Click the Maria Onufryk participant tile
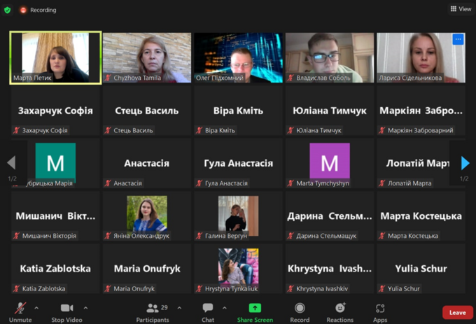The image size is (476, 324). point(147,269)
